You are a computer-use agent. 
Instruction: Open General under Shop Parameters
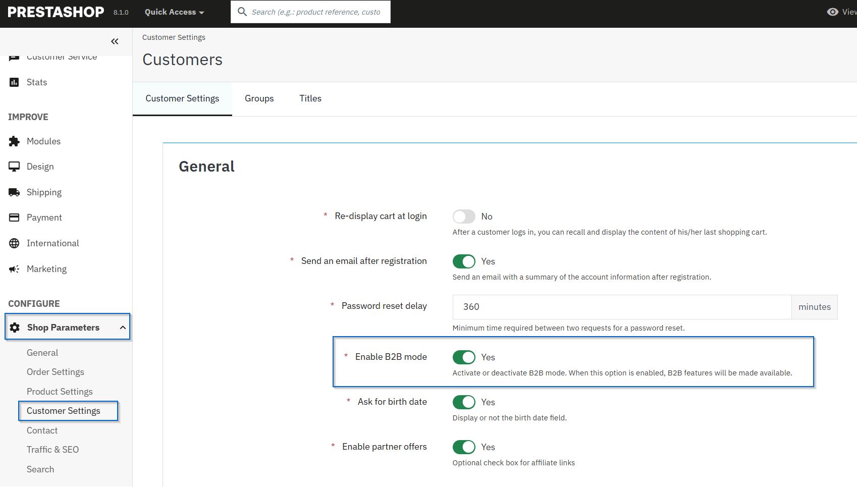tap(42, 353)
